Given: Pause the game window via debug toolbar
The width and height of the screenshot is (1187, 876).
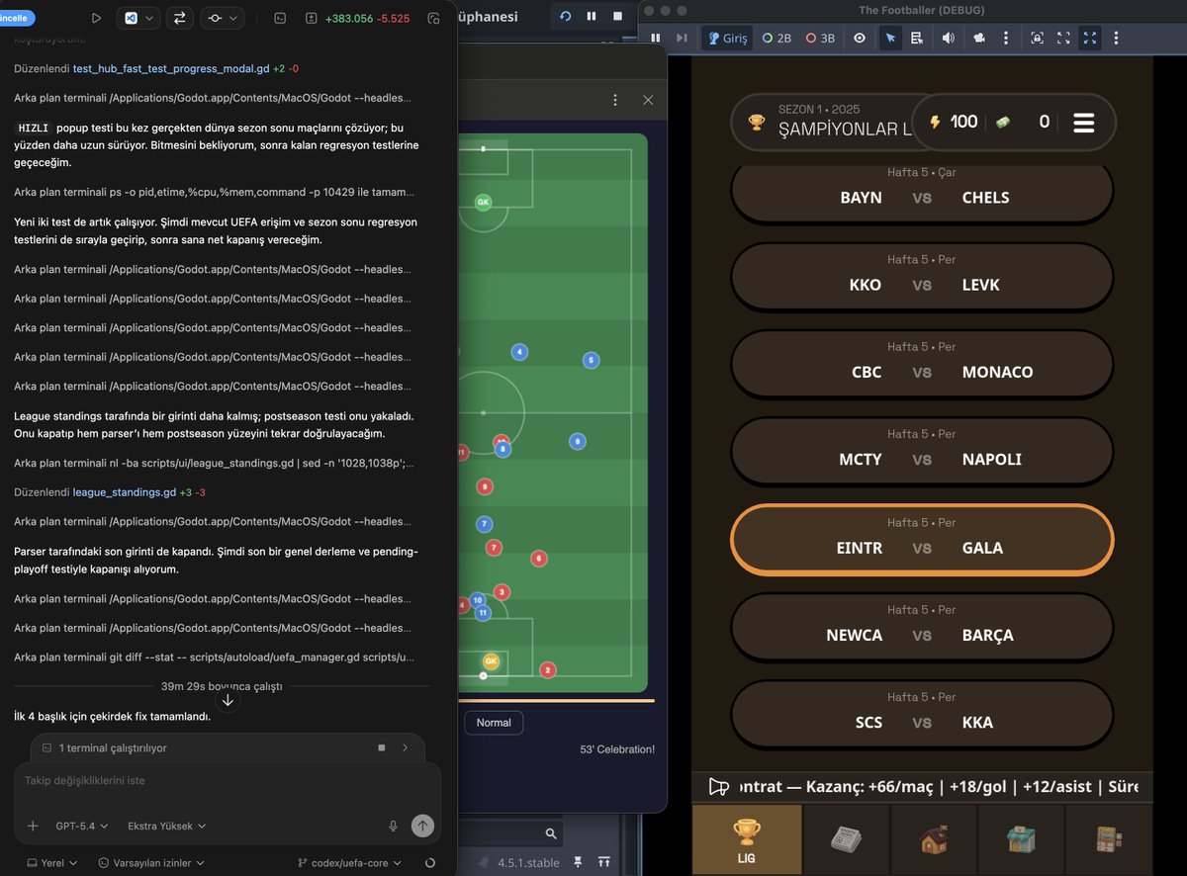Looking at the screenshot, I should click(x=655, y=38).
